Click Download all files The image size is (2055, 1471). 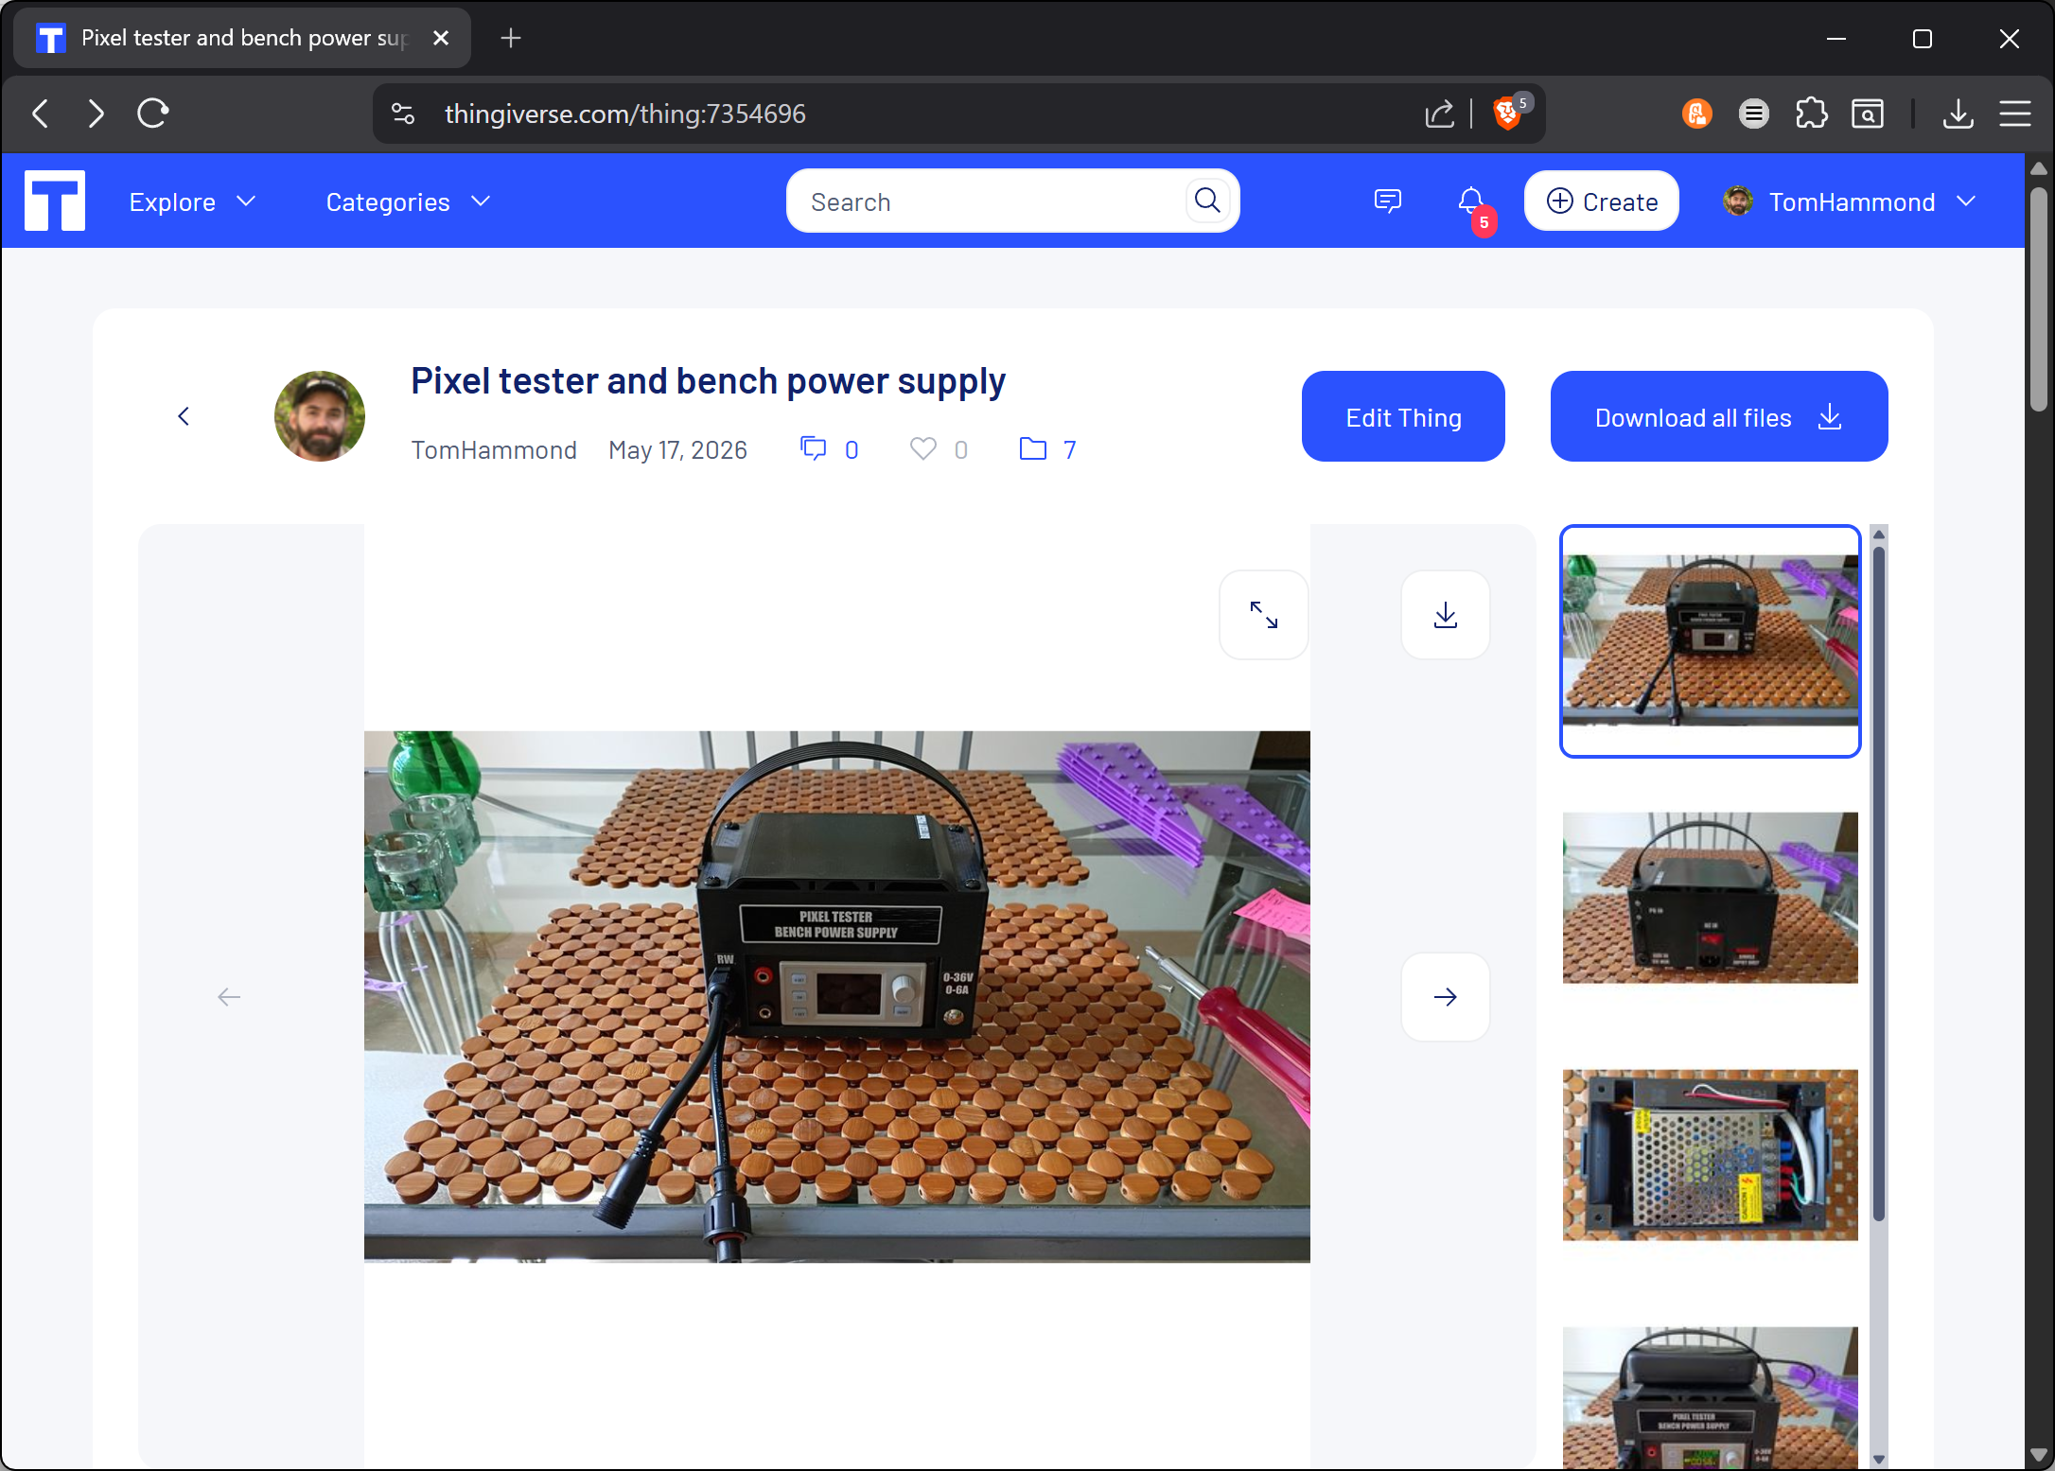[x=1719, y=416]
